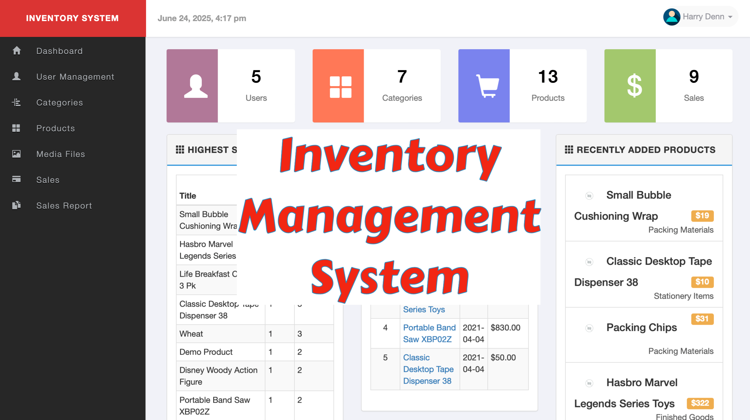The image size is (750, 420).
Task: Click Small Bubble product thumbnail icon
Action: pos(589,195)
